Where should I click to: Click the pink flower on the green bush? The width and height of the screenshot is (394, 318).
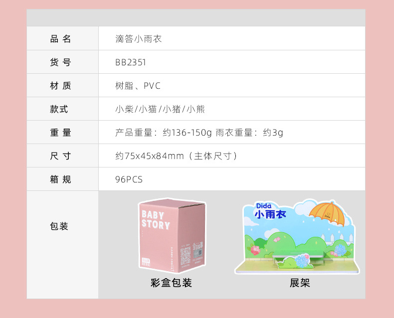coord(276,240)
